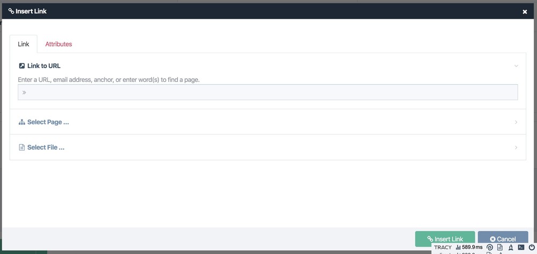Expand the Select File section arrow
The height and width of the screenshot is (254, 537).
[x=516, y=147]
